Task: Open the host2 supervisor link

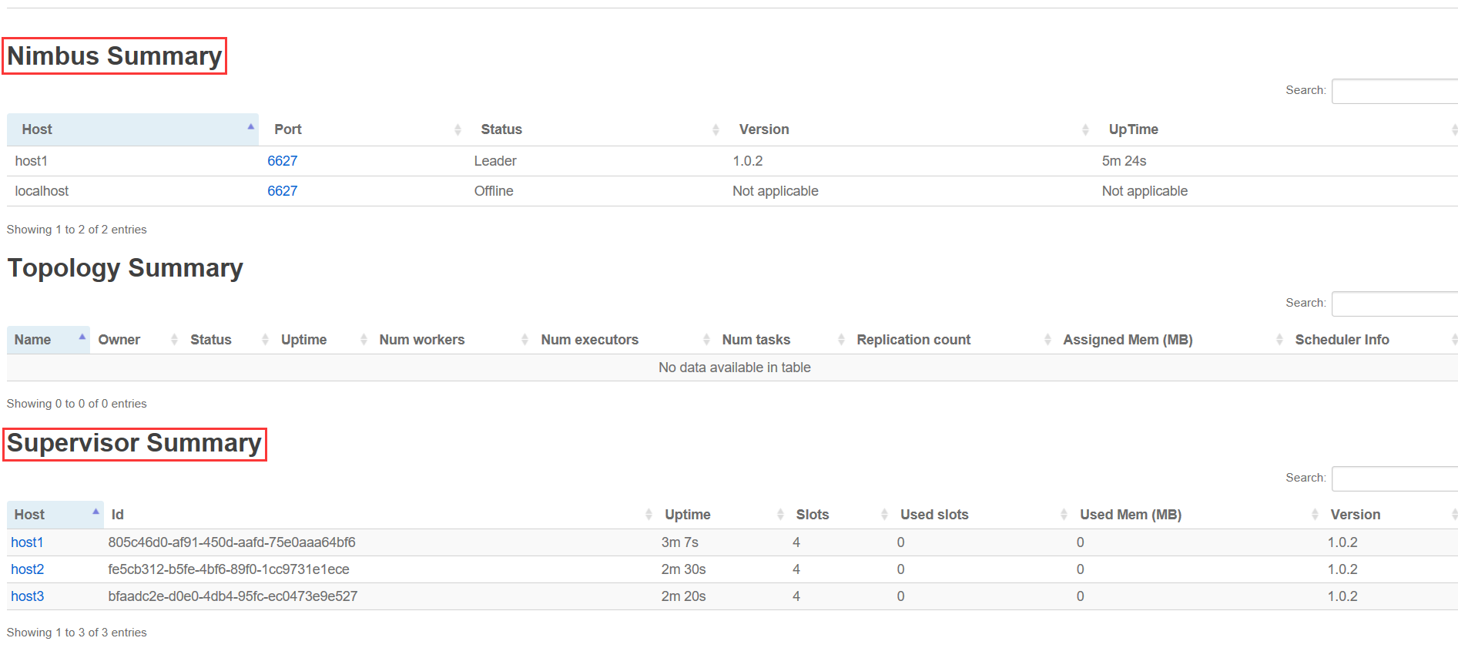Action: (28, 569)
